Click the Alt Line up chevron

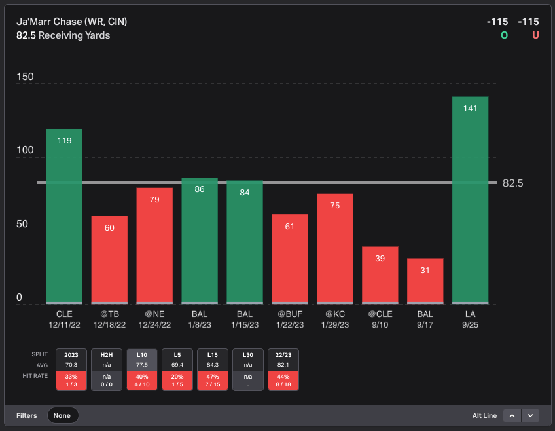pyautogui.click(x=512, y=415)
